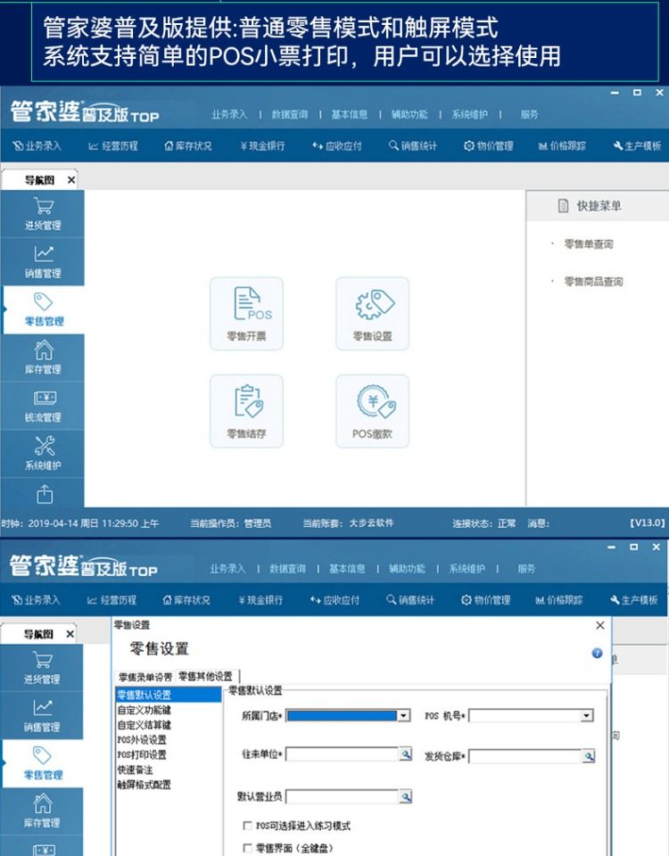Switch to 零售录单设置 tab in dialog
Viewport: 669px width, 856px height.
(x=145, y=677)
